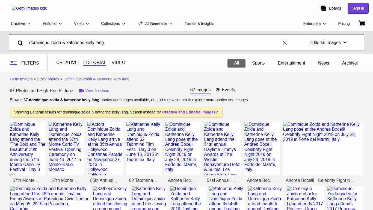
Task: Select the All category filter
Action: pos(236,63)
